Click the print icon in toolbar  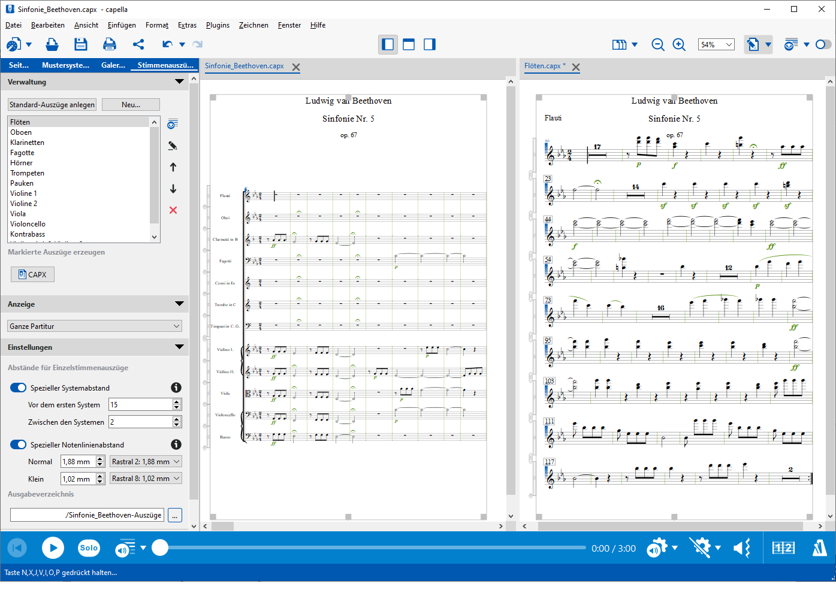(x=110, y=44)
